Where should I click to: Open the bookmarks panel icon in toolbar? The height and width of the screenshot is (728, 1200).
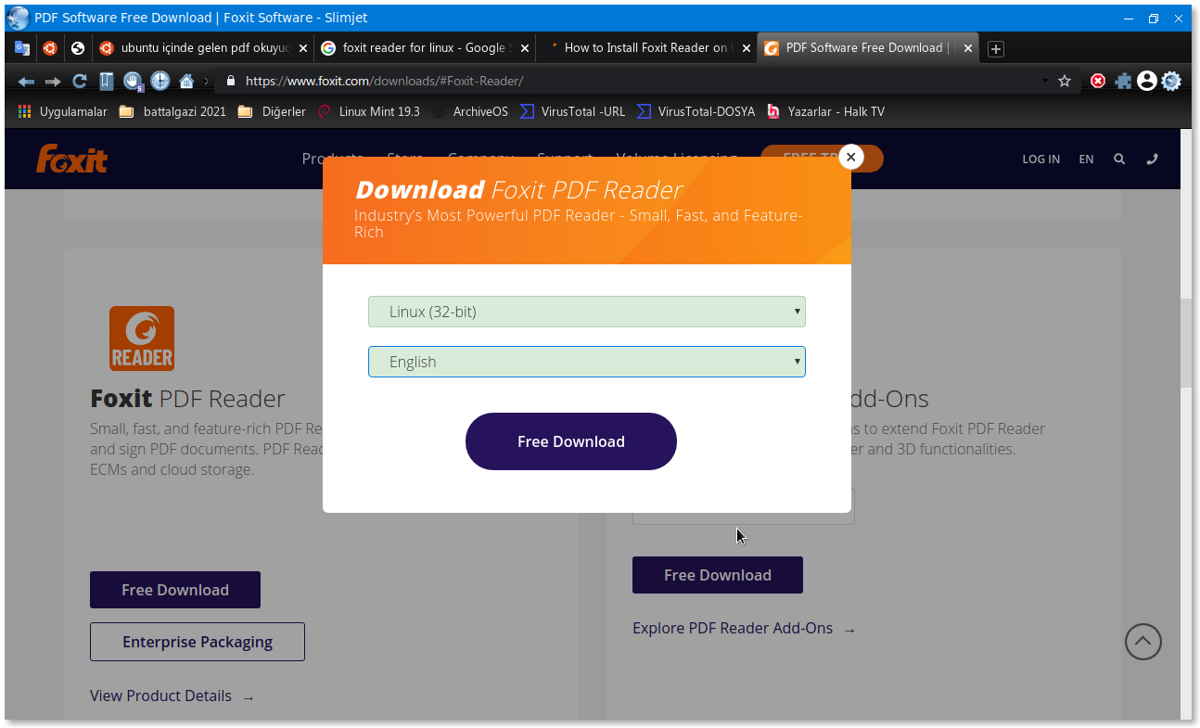click(x=107, y=81)
